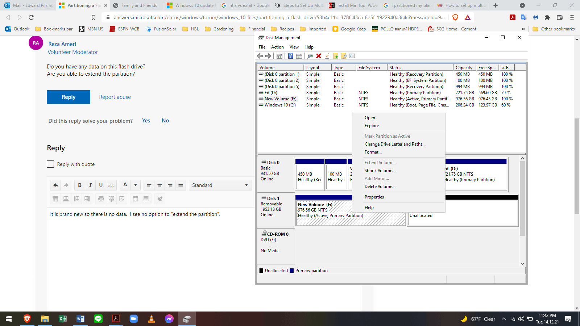
Task: Click the Back arrow in Disk Management toolbar
Action: coord(260,56)
